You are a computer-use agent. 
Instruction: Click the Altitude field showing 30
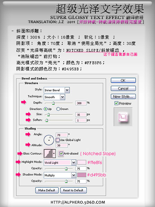[x=62, y=145]
